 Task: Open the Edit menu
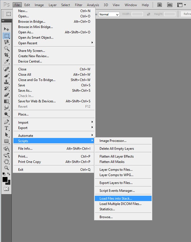pos(27,5)
